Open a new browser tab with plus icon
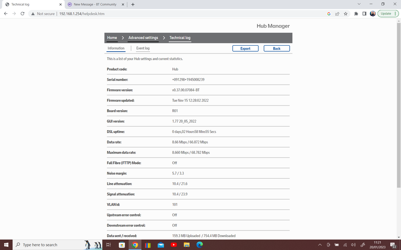The image size is (401, 250). tap(133, 4)
